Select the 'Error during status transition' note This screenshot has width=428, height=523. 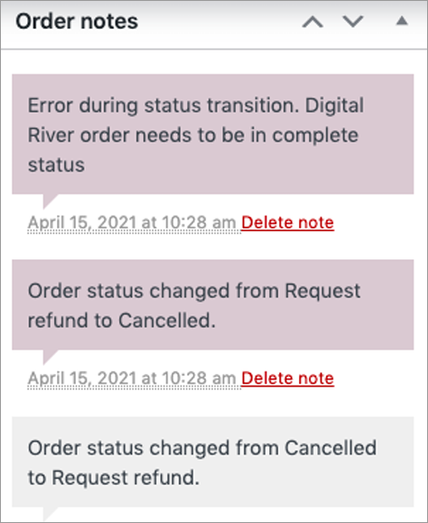click(x=213, y=134)
